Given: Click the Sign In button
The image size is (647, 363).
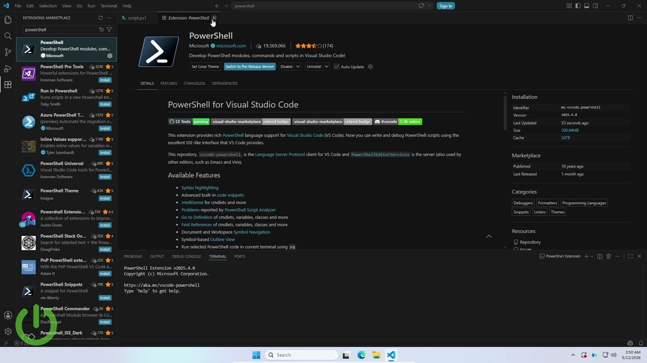Looking at the screenshot, I should coord(445,6).
